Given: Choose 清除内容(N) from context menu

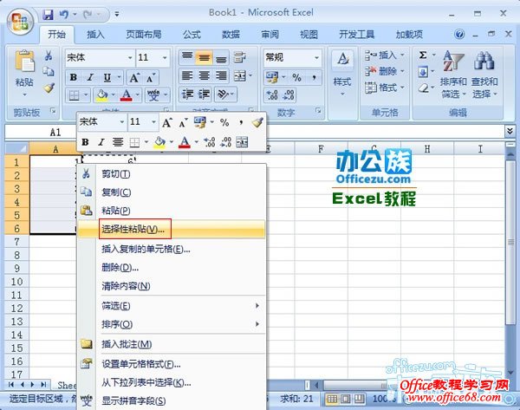Looking at the screenshot, I should coord(171,285).
